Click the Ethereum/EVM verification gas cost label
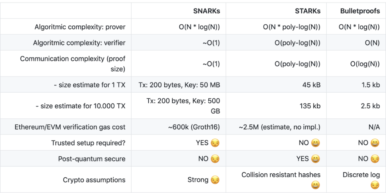 click(70, 127)
